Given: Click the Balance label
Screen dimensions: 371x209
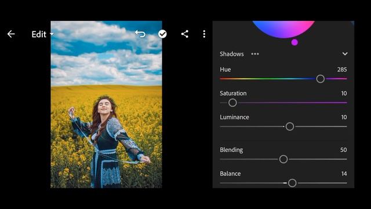Looking at the screenshot, I should tap(230, 174).
